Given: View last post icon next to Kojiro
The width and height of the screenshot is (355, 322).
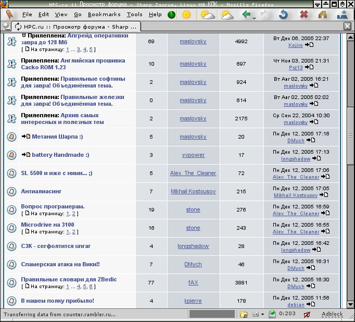Looking at the screenshot, I should 309,45.
